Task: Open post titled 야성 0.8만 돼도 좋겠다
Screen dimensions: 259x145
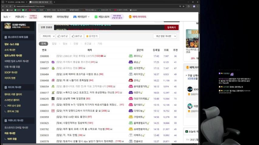Action: 74,117
